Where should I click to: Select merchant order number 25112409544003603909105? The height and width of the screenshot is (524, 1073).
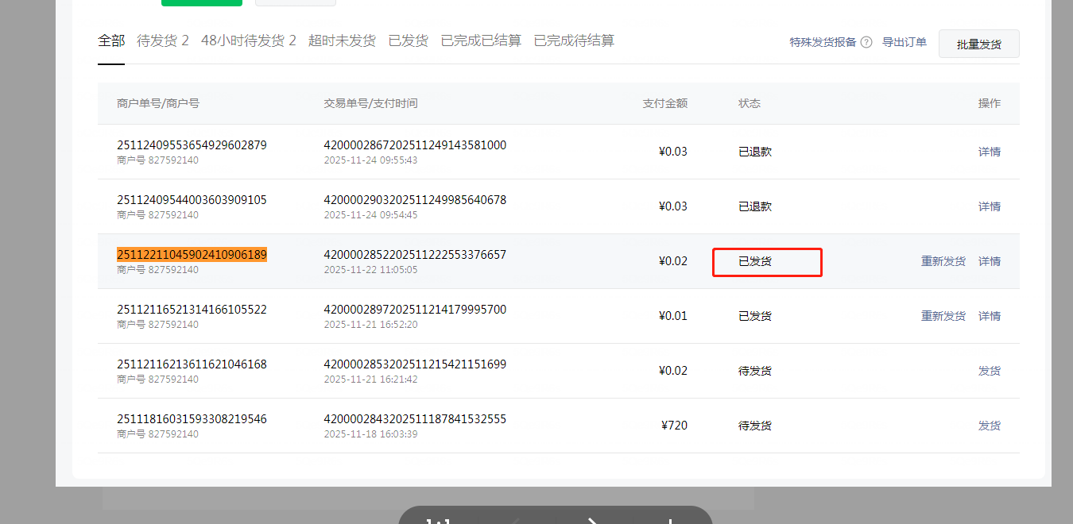(x=192, y=200)
